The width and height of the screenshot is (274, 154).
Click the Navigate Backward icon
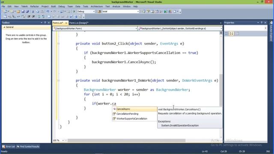pos(62,12)
